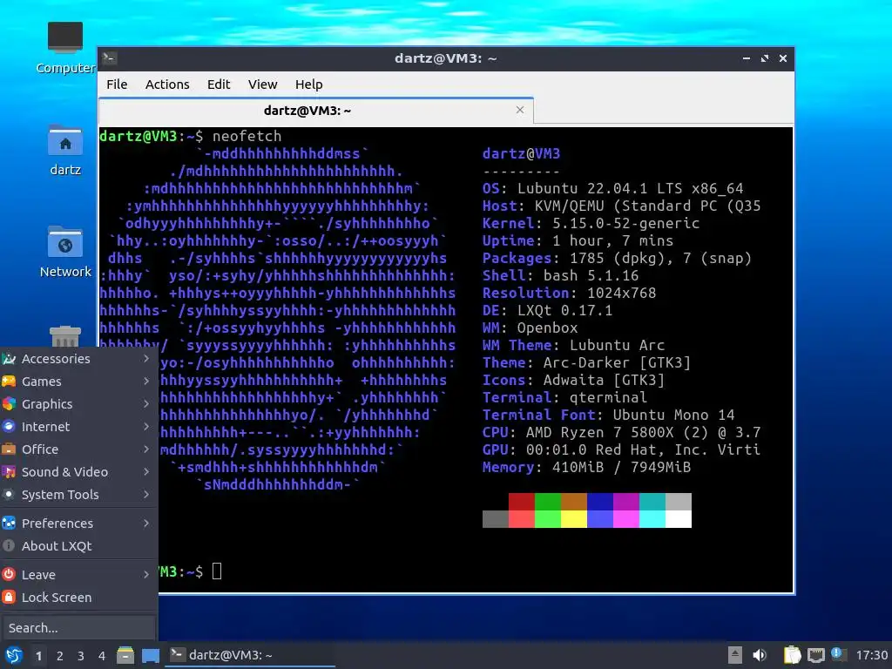892x669 pixels.
Task: Click the Office category icon
Action: tap(9, 449)
